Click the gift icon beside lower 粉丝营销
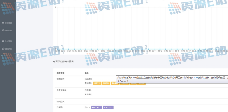The width and height of the screenshot is (228, 112). coord(3,41)
